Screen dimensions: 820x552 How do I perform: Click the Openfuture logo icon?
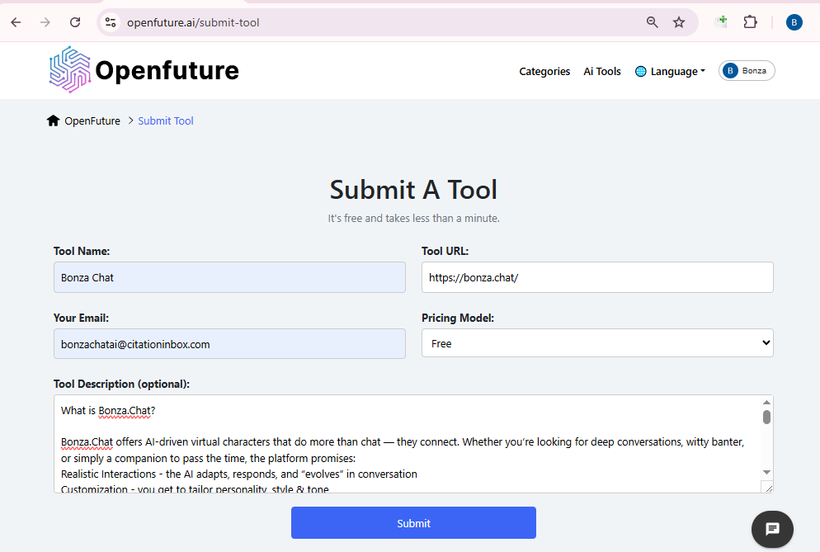coord(69,70)
